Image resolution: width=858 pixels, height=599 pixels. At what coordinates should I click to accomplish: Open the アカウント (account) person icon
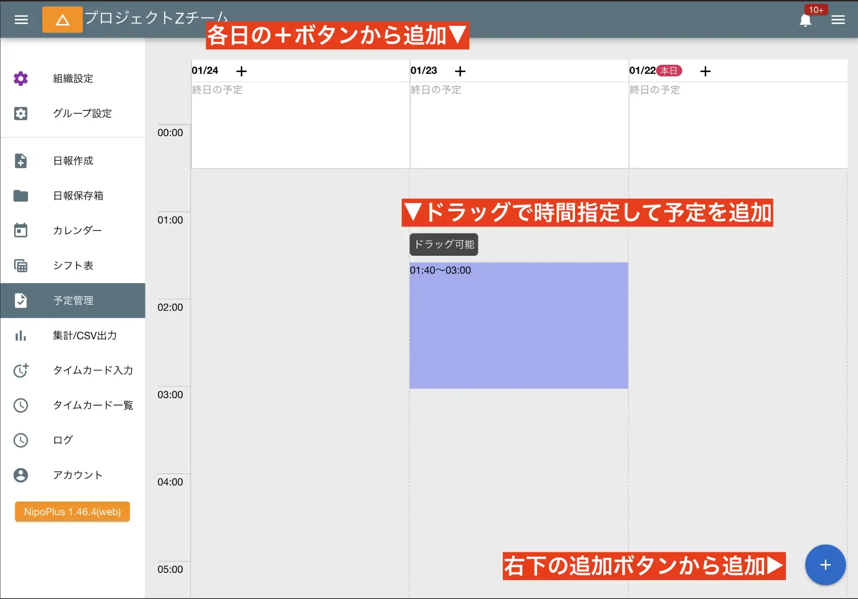21,475
